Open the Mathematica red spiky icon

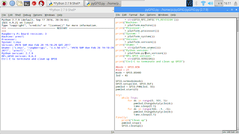pos(34,3)
